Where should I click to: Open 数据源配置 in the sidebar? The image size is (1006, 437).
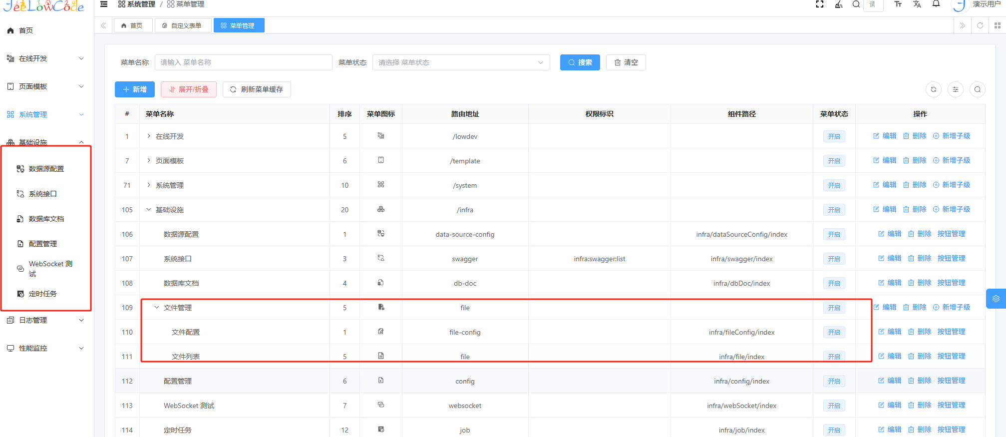pos(46,169)
